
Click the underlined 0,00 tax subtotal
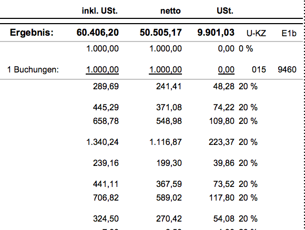(226, 70)
